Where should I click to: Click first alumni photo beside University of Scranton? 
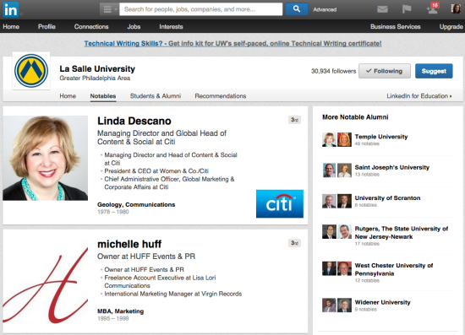pos(329,201)
